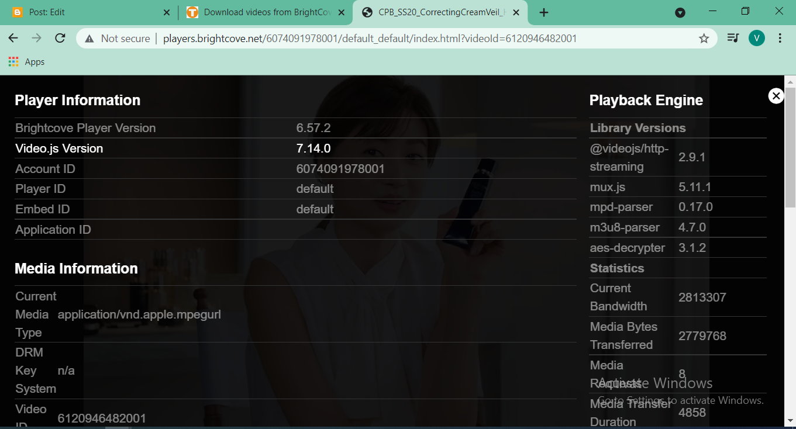Open the Apps shortcut in bookmarks bar
Screen dimensions: 796x429
[27, 61]
